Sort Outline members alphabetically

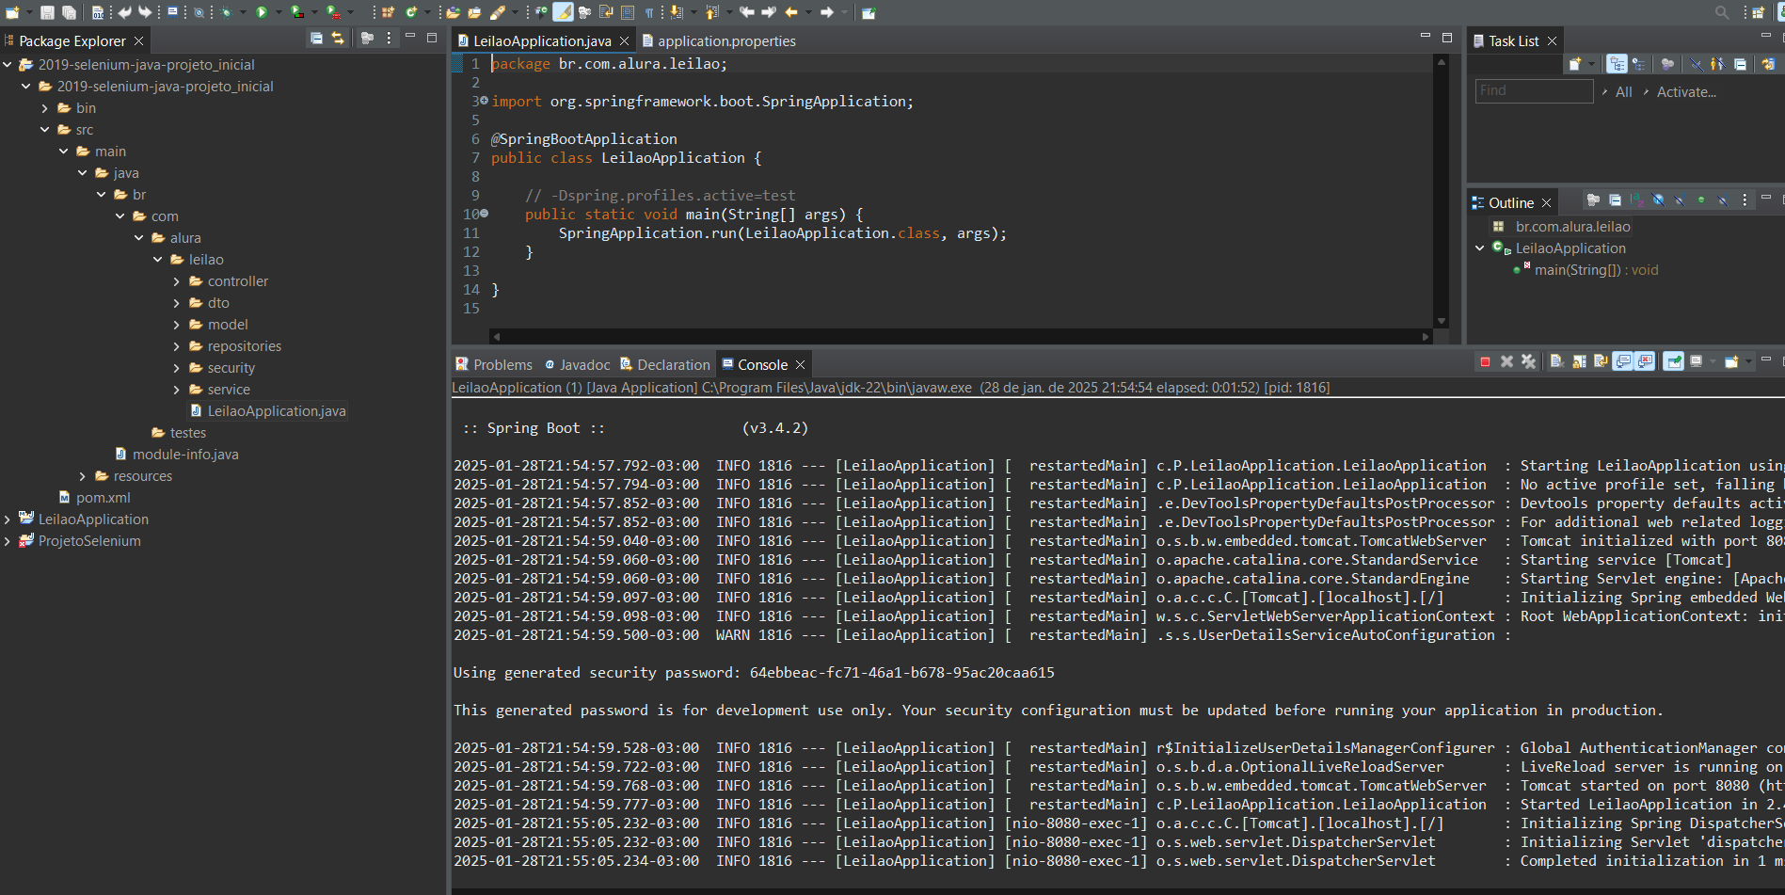(1636, 200)
